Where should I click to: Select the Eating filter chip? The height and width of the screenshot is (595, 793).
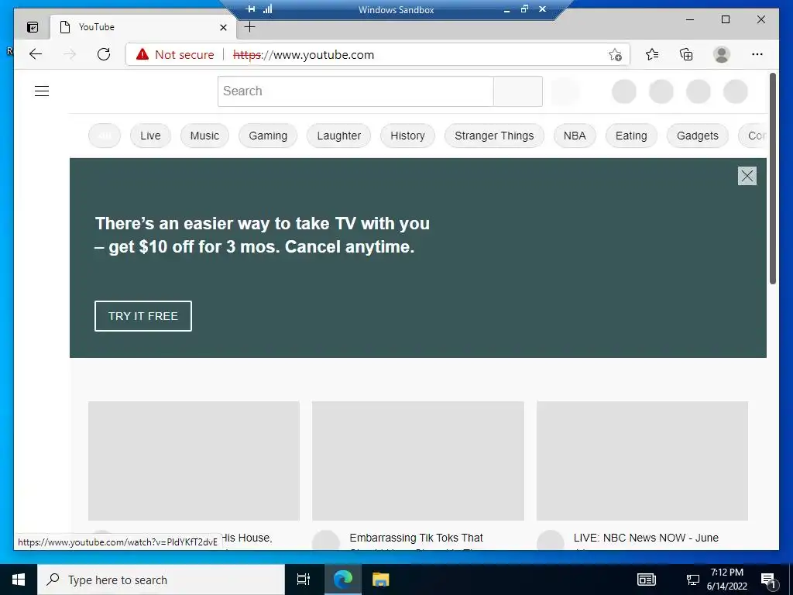pos(631,136)
